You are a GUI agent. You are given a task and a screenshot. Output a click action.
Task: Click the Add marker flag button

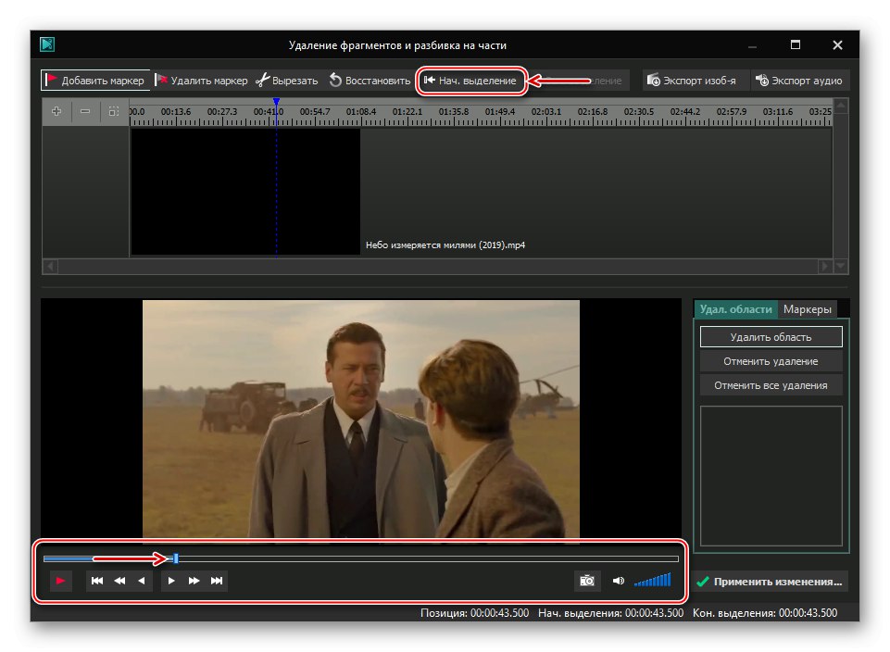[x=94, y=81]
